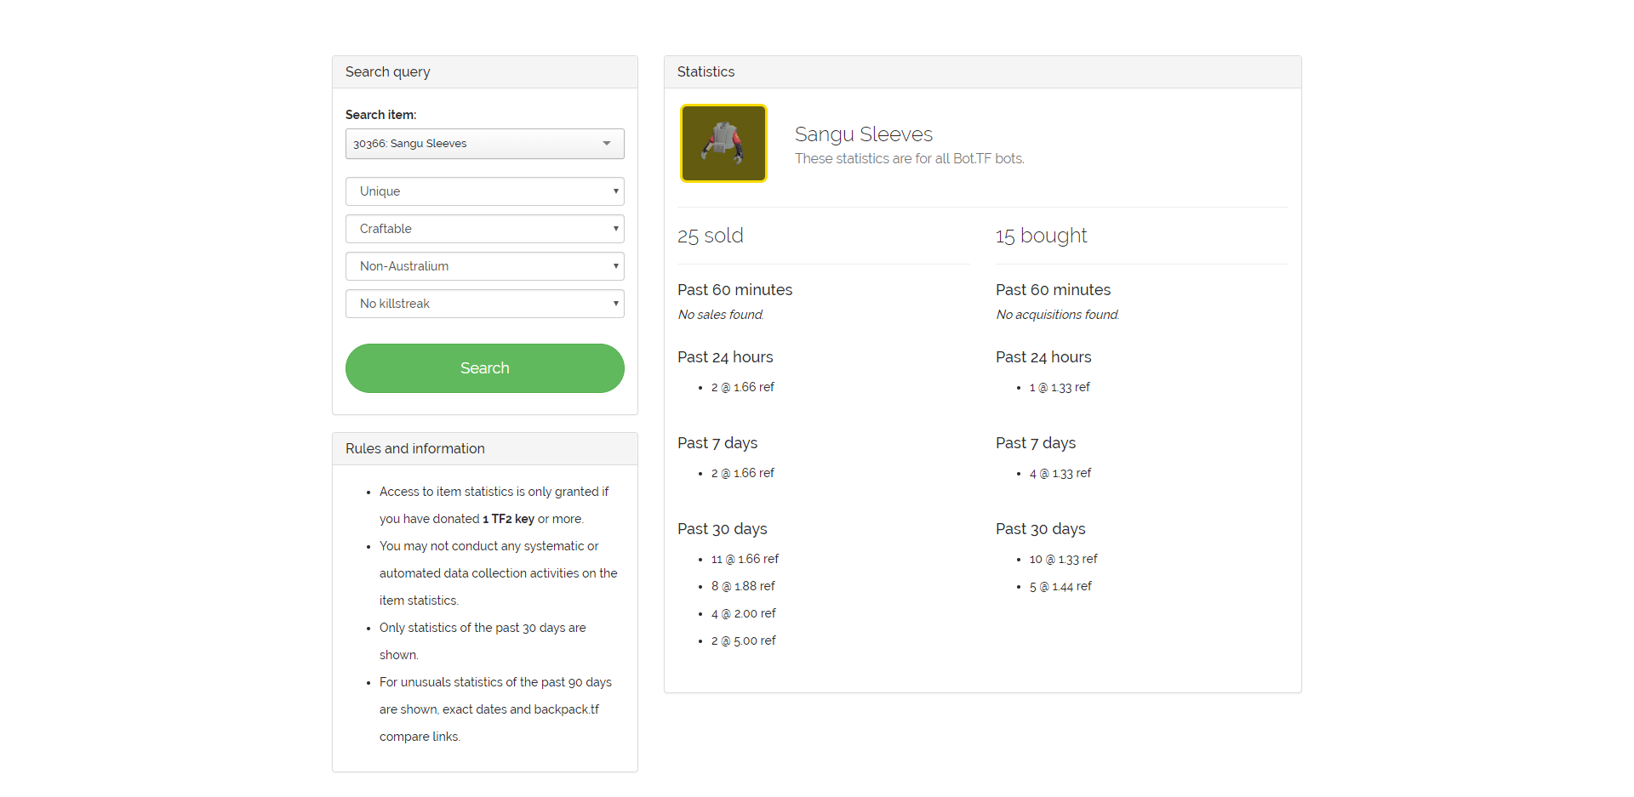The height and width of the screenshot is (797, 1634).
Task: Open the Unique quality dropdown
Action: 485,191
